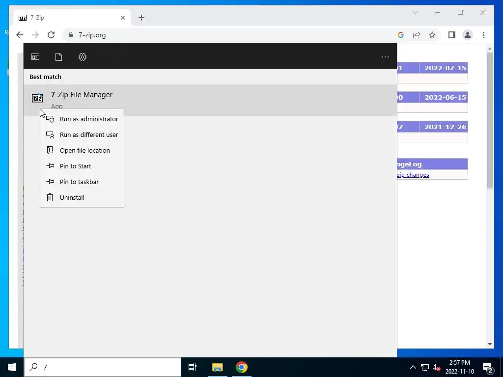Viewport: 503px width, 377px height.
Task: Open Chrome tab search chevron
Action: tap(415, 12)
